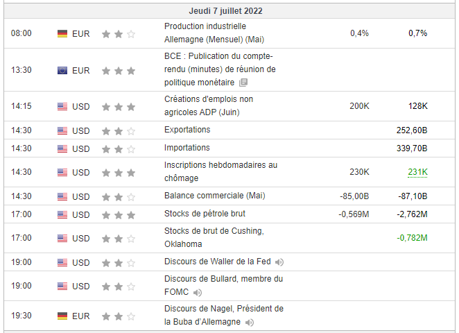Open the Importations event details
Screen dimensions: 459x333
pyautogui.click(x=187, y=148)
